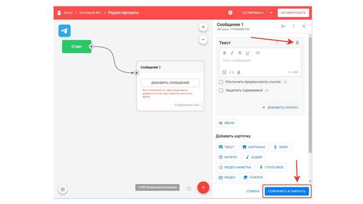Preview the Сообщение 1 step

(283, 27)
